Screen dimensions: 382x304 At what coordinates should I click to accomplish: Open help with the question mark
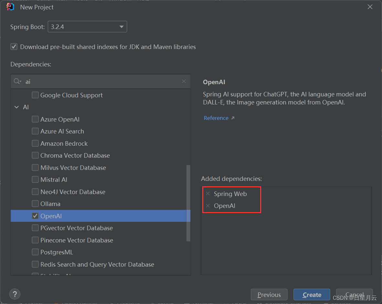point(15,294)
